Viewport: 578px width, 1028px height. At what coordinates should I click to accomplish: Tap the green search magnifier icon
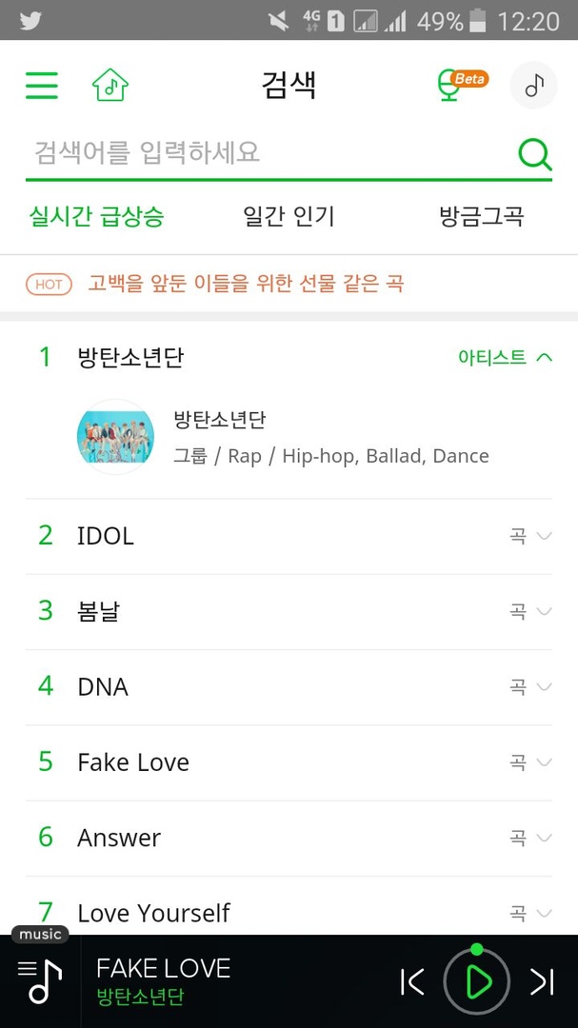[x=534, y=153]
